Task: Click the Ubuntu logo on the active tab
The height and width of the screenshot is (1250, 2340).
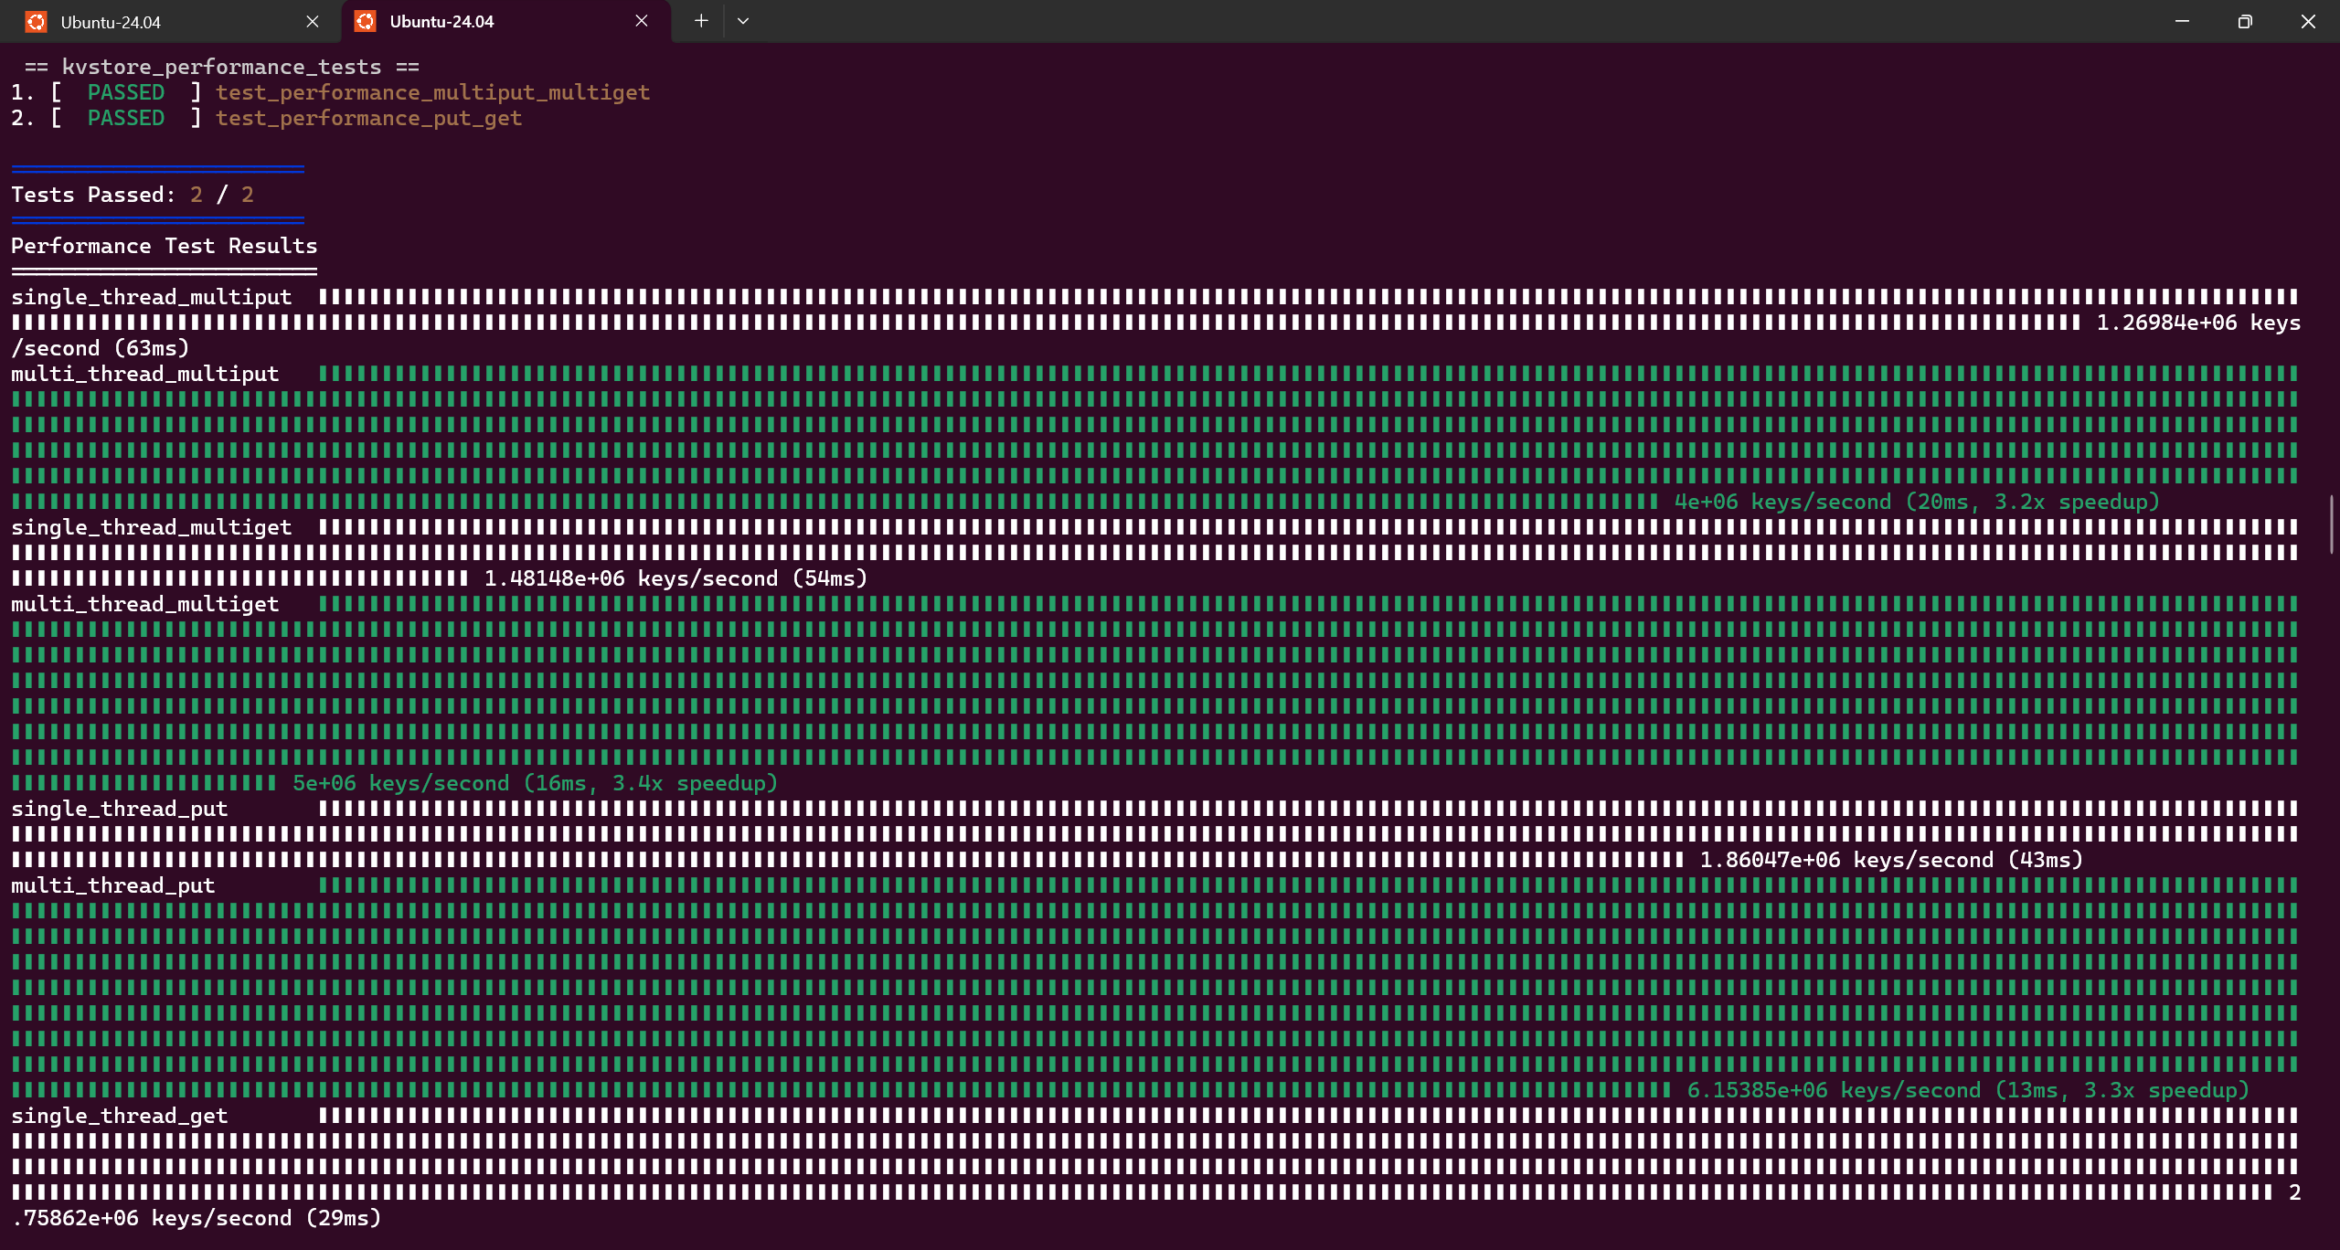Action: [366, 21]
